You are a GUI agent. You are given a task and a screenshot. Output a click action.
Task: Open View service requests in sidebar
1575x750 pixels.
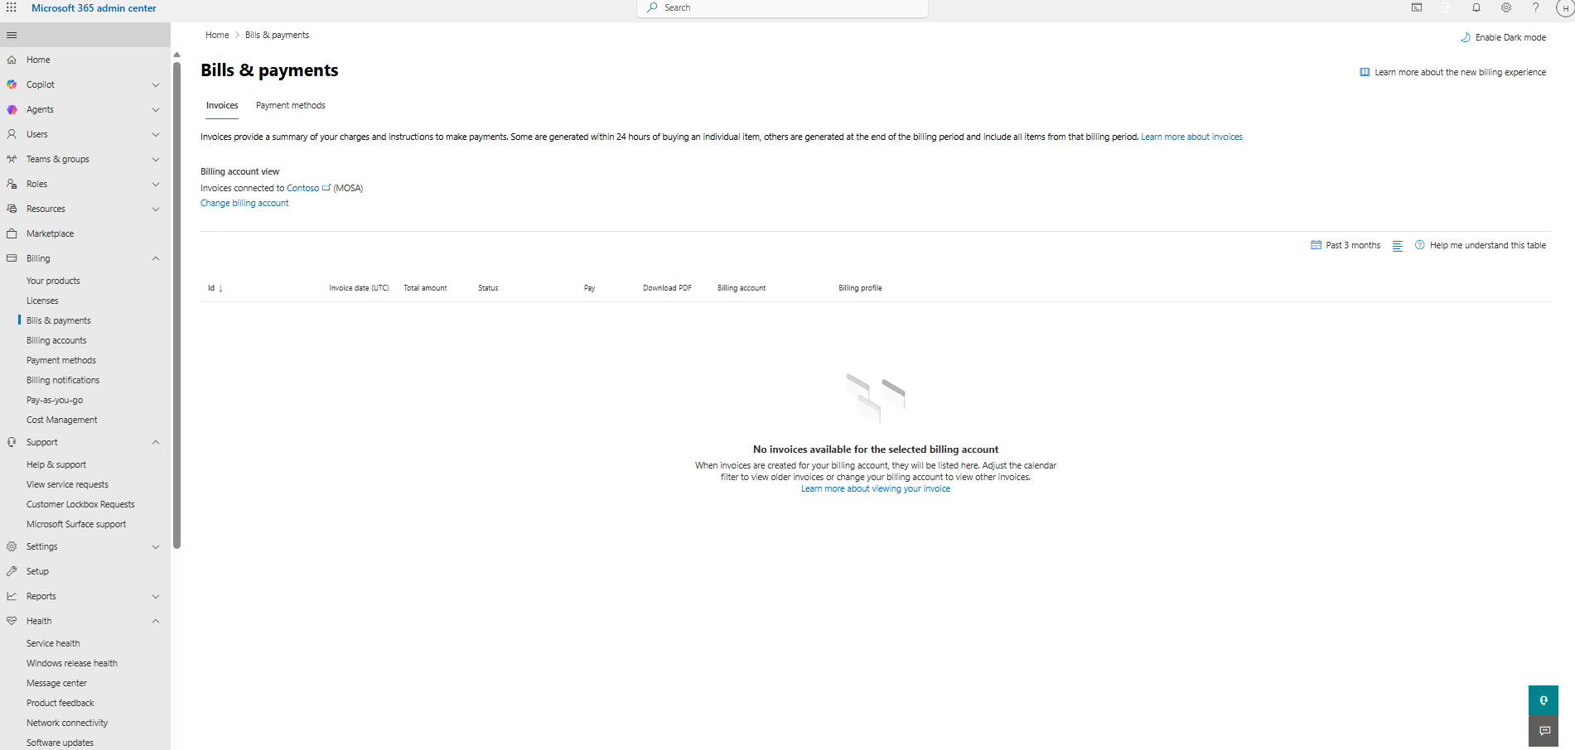67,484
